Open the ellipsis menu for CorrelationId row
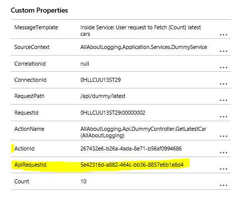The height and width of the screenshot is (200, 239). [223, 68]
